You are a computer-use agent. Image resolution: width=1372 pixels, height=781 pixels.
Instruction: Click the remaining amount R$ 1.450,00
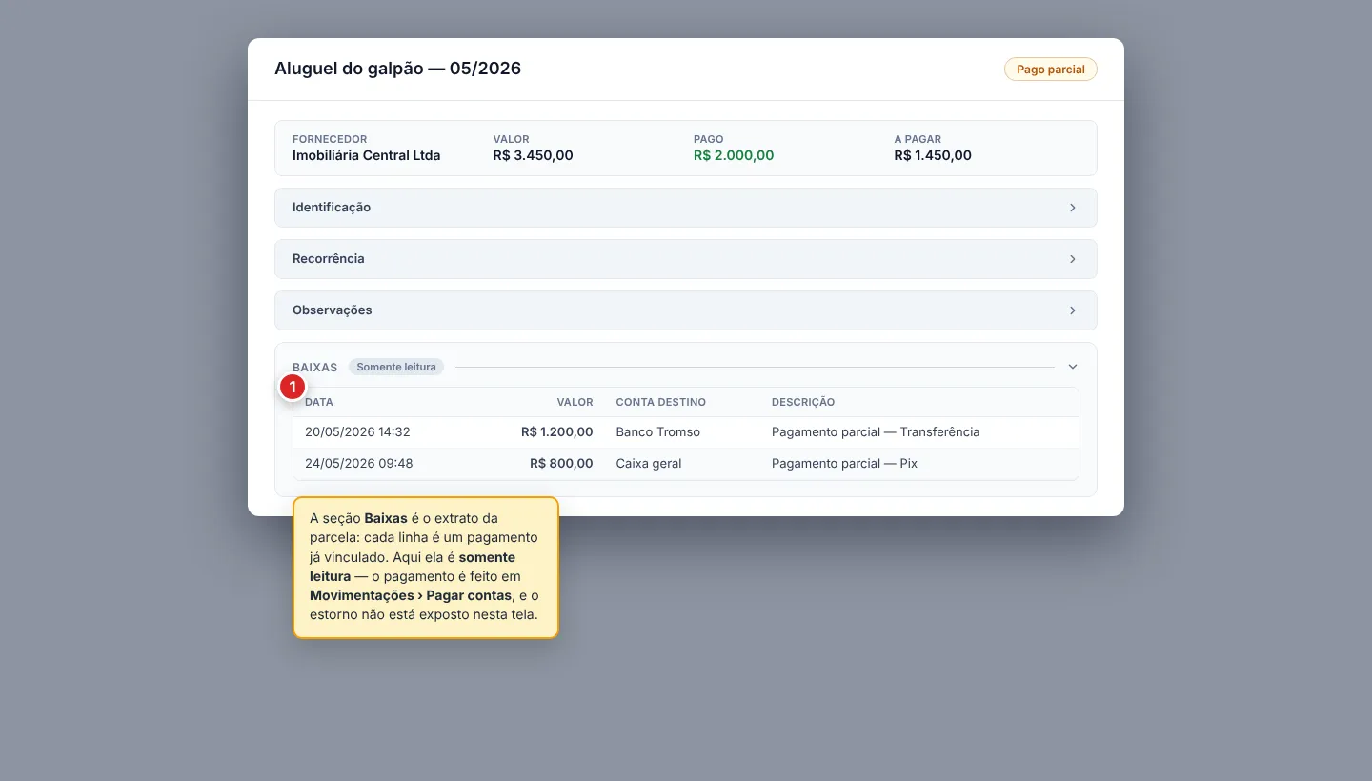coord(933,155)
